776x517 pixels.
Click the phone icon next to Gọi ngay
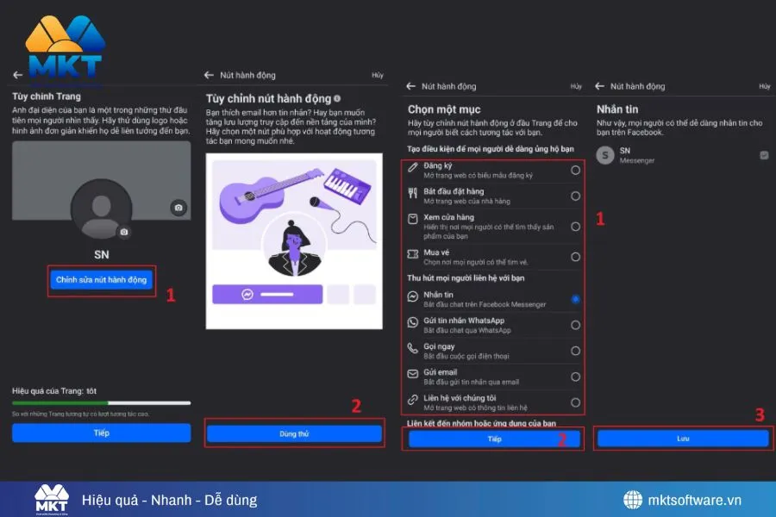click(414, 351)
